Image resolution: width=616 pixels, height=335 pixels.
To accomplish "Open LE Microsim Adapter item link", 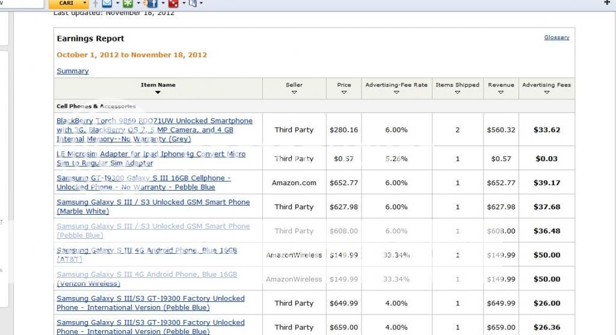I will 151,159.
